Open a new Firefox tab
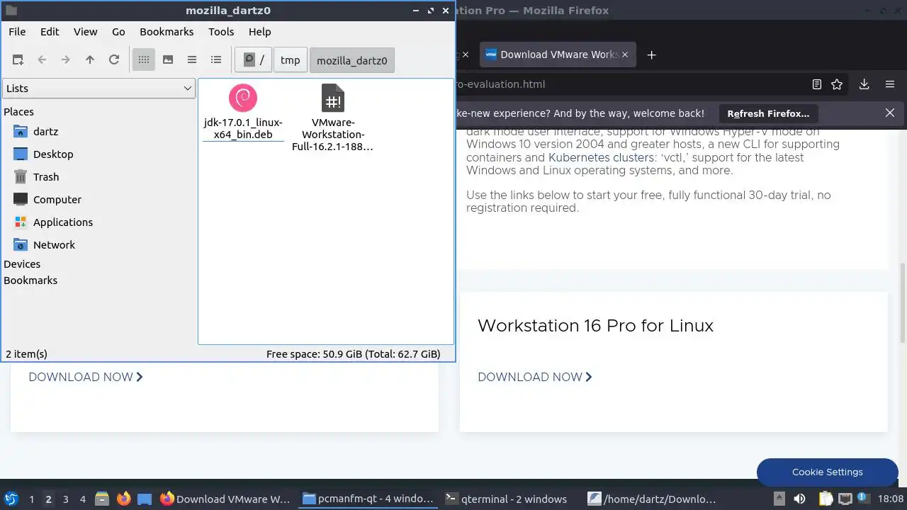The height and width of the screenshot is (510, 907). pos(652,55)
